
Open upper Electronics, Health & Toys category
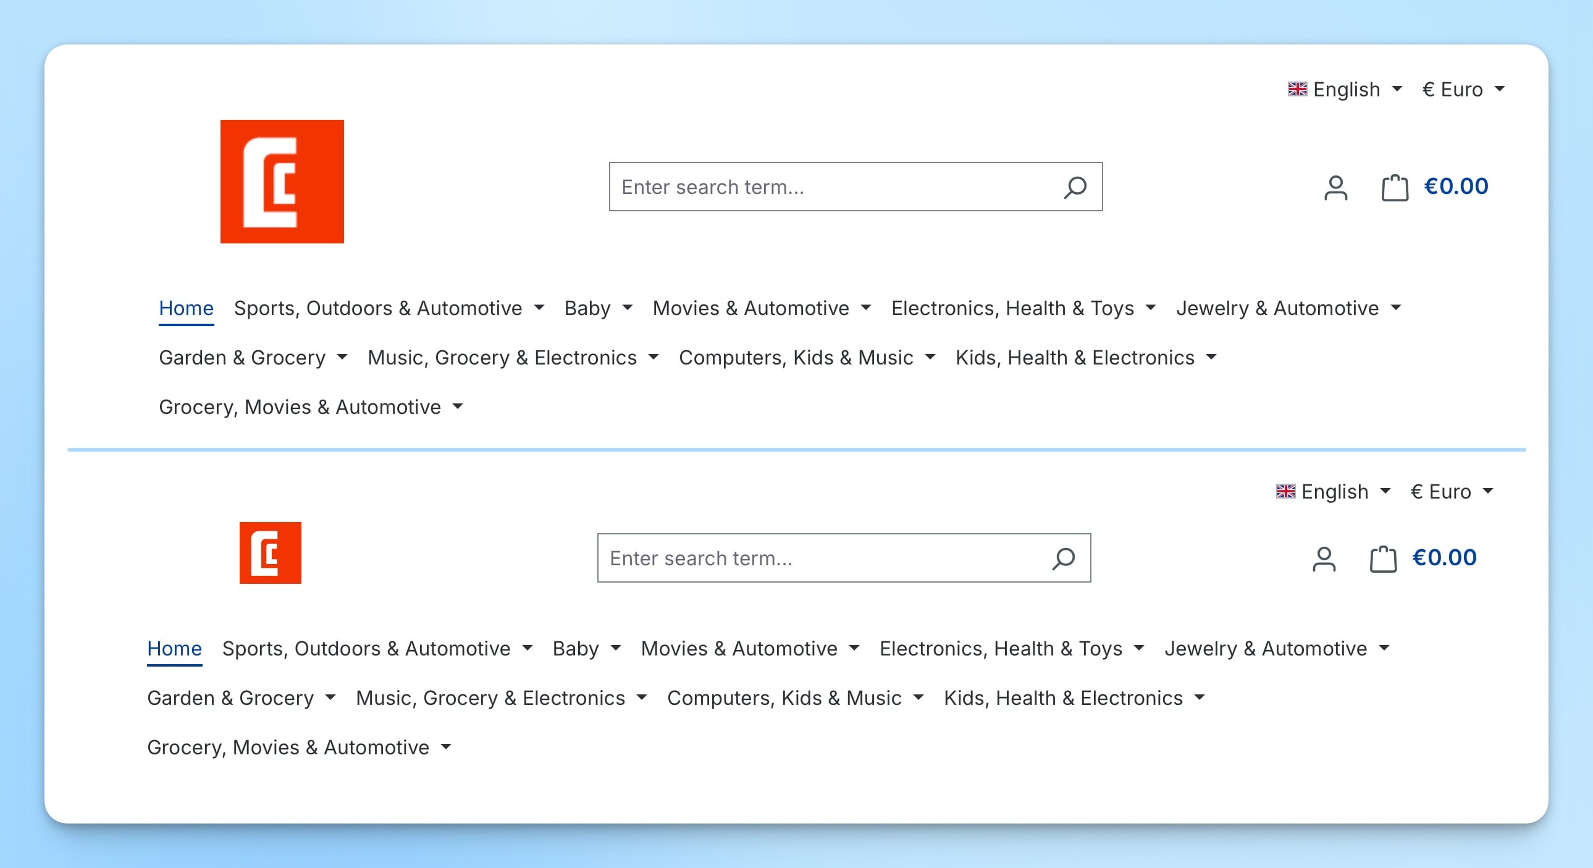tap(1023, 308)
